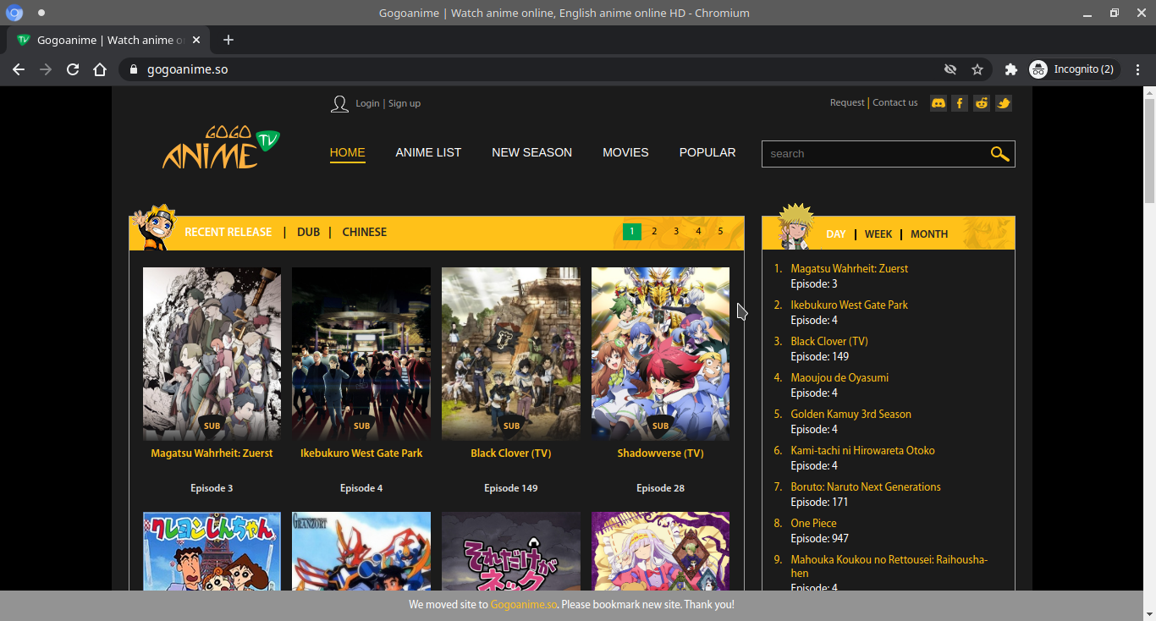This screenshot has width=1156, height=621.
Task: Click the browser Forward arrow
Action: coord(46,69)
